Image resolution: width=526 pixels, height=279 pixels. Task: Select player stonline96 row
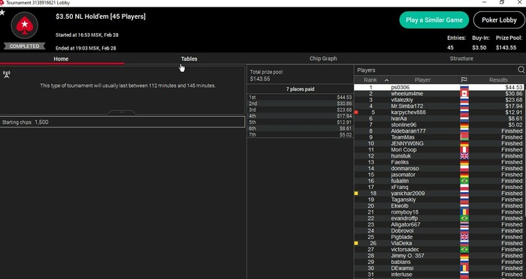(439, 125)
